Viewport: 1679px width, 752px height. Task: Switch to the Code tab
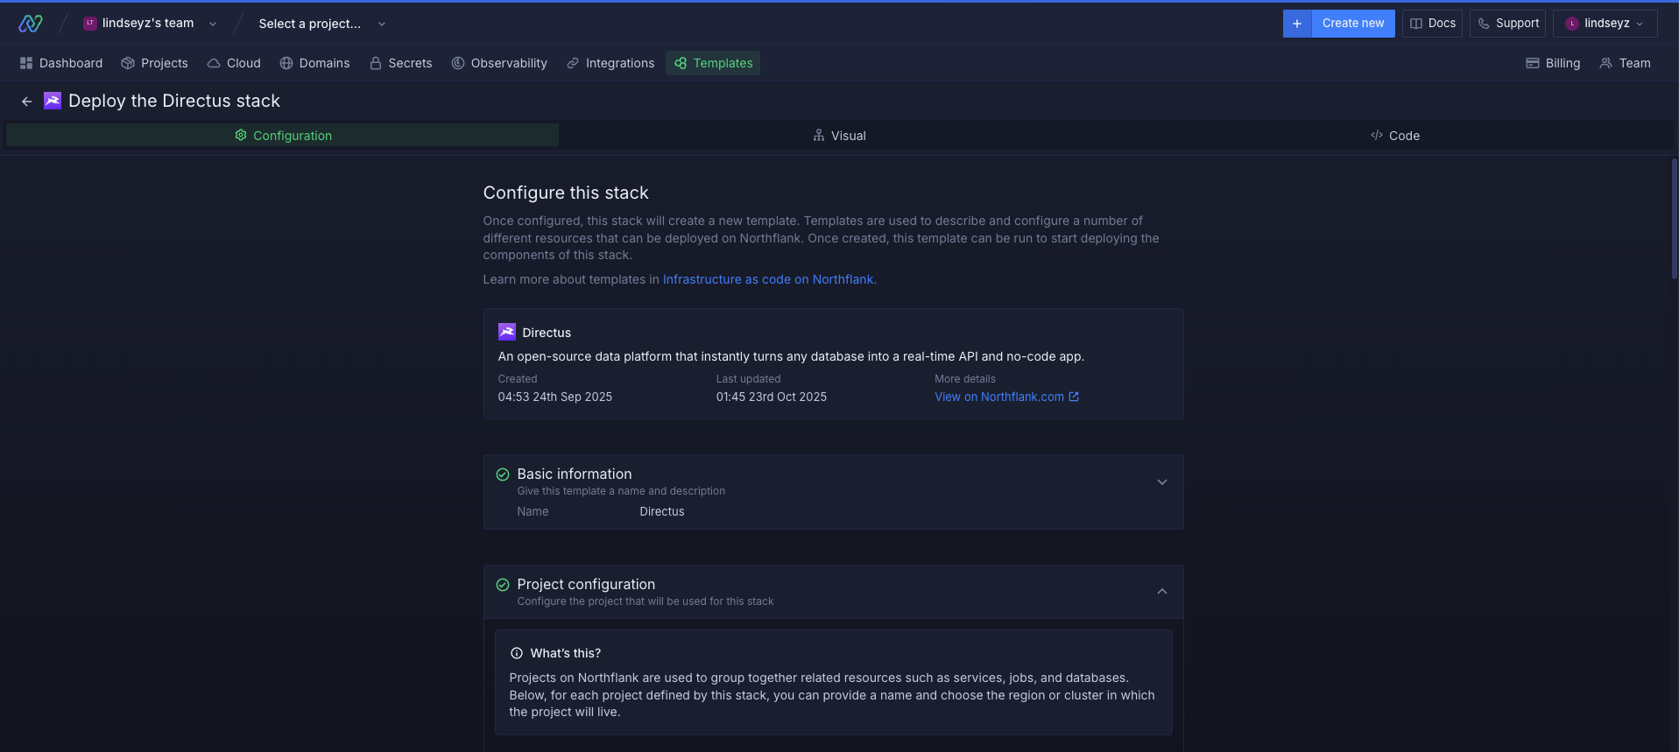[x=1395, y=135]
